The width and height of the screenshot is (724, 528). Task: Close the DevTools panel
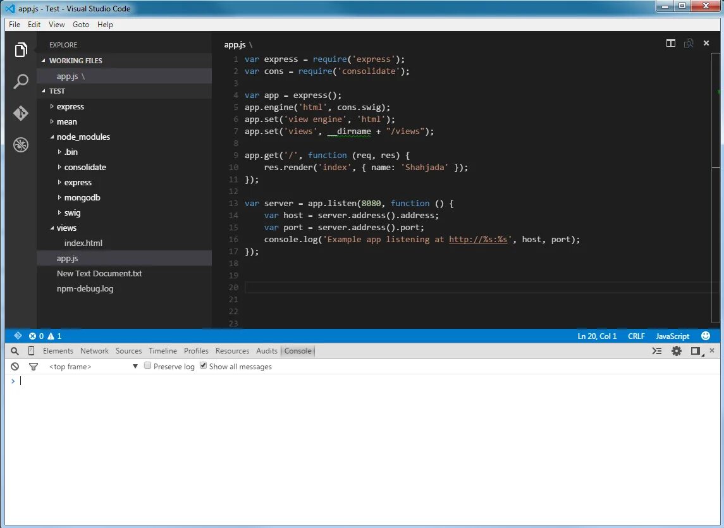712,350
